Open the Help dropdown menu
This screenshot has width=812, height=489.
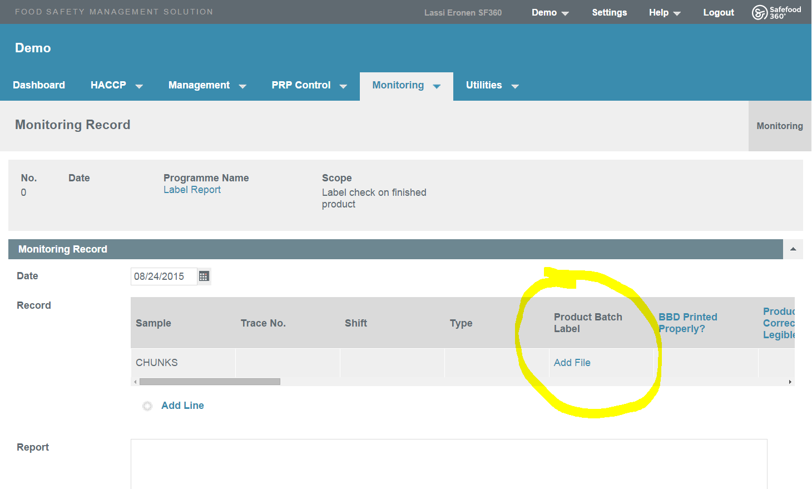(x=665, y=12)
